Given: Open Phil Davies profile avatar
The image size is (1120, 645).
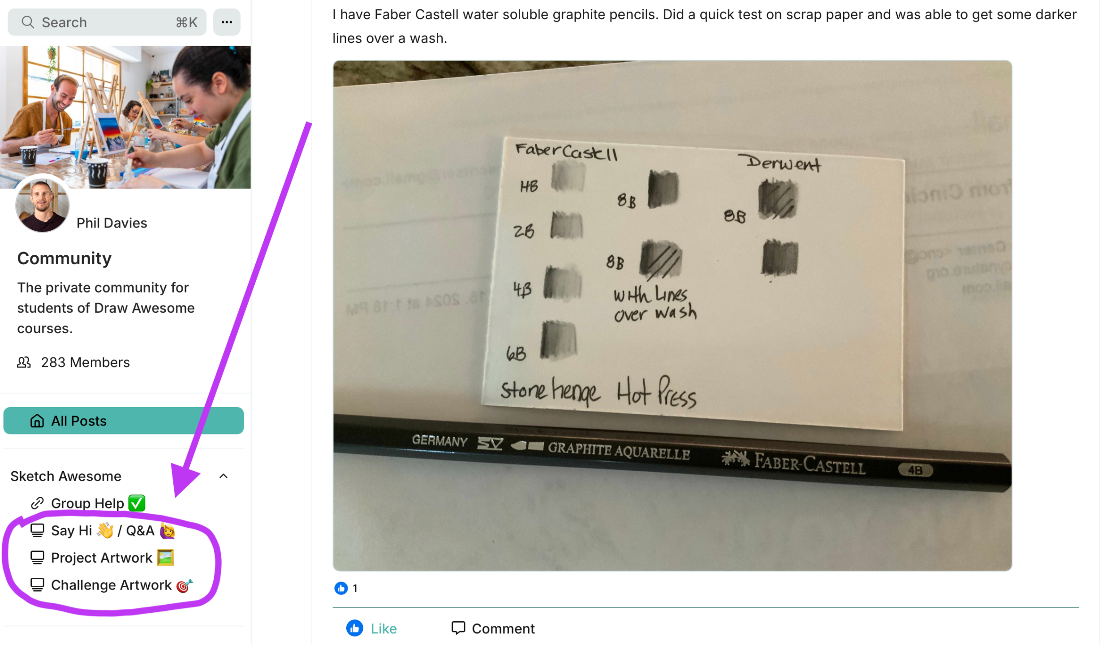Looking at the screenshot, I should pos(43,205).
